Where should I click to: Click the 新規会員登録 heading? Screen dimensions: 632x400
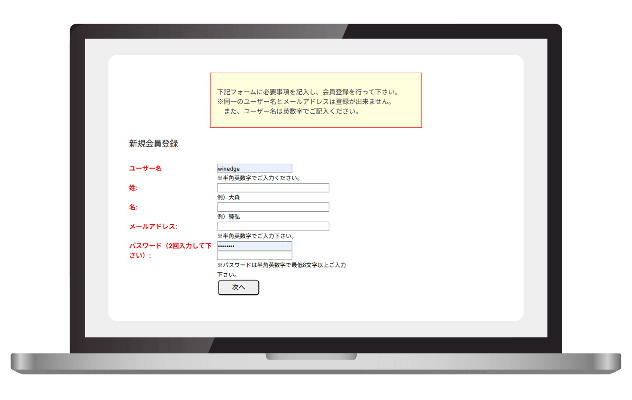point(153,144)
